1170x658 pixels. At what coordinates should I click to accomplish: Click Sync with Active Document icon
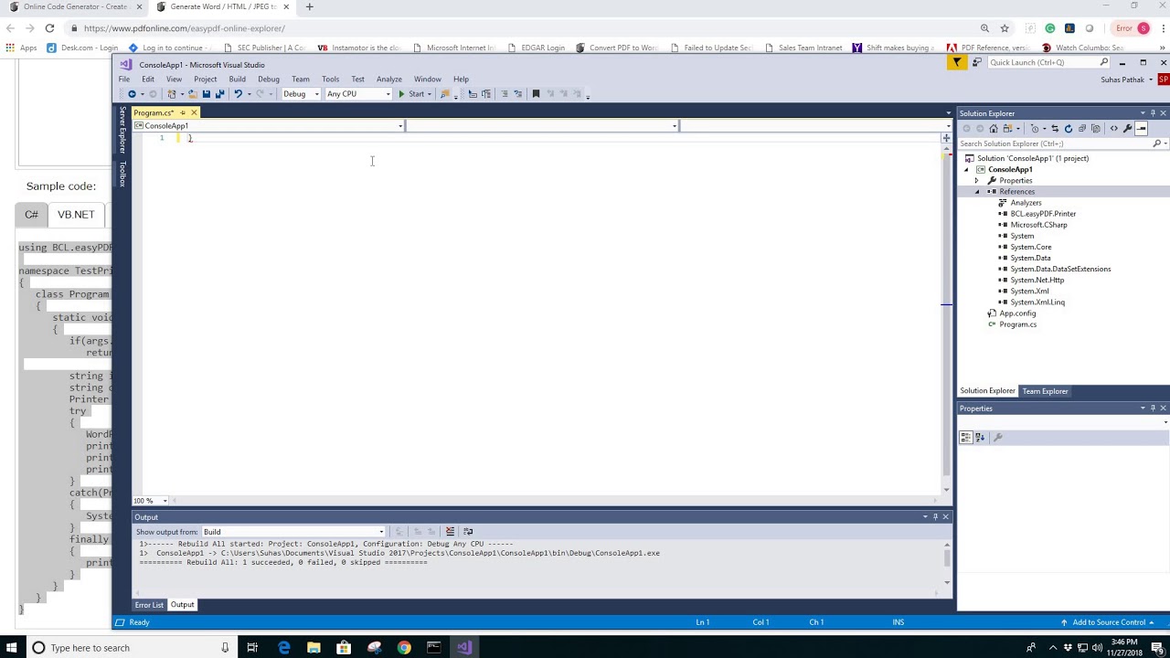coord(1055,128)
